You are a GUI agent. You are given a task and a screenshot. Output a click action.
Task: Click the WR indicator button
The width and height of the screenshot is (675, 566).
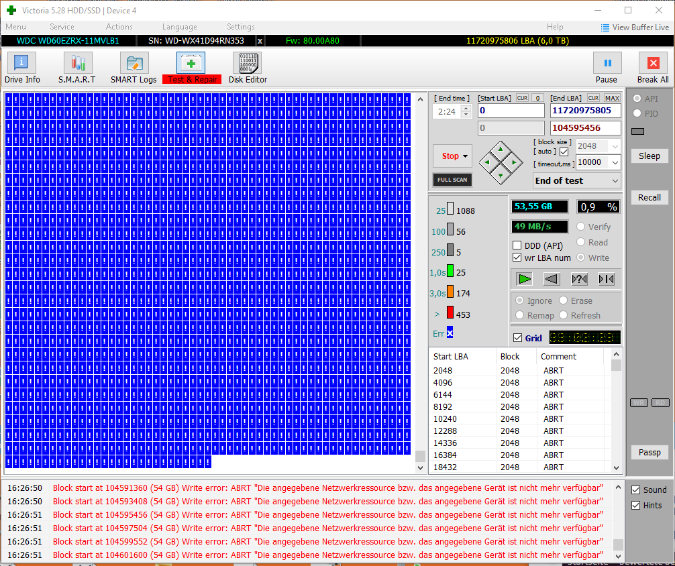coord(639,403)
